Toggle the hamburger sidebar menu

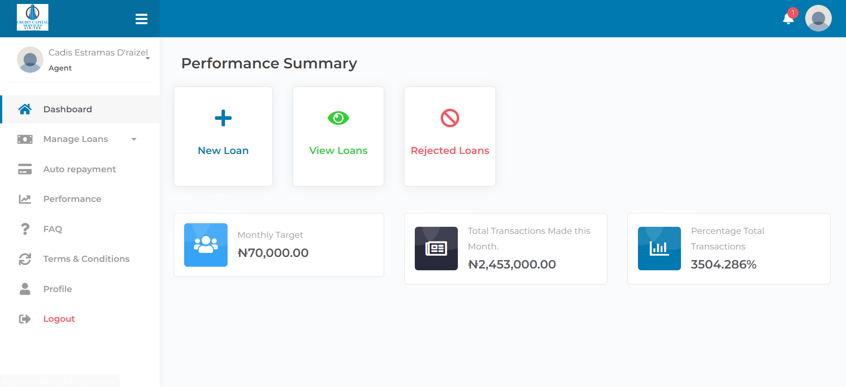(x=142, y=19)
